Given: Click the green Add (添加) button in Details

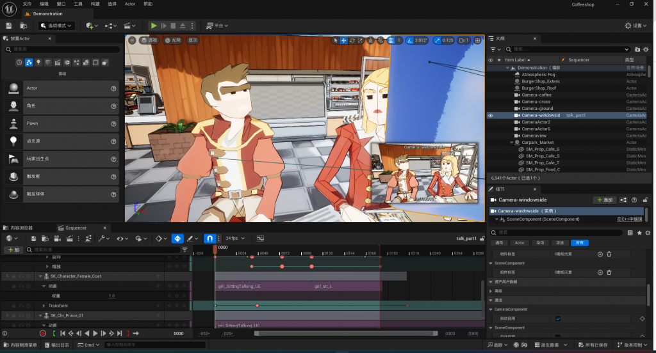Looking at the screenshot, I should (x=605, y=200).
